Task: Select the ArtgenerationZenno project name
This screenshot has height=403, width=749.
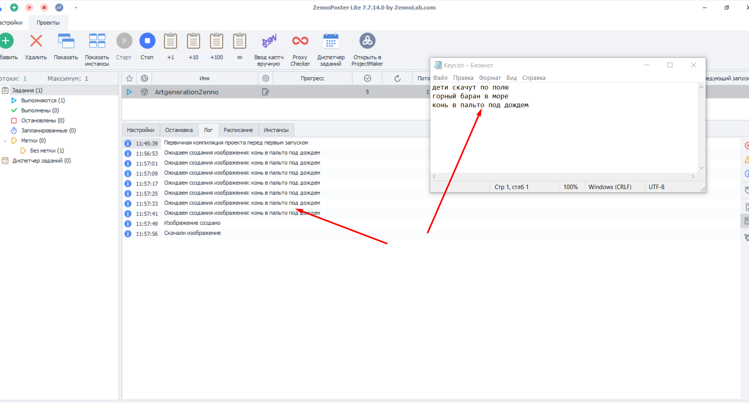Action: click(186, 92)
